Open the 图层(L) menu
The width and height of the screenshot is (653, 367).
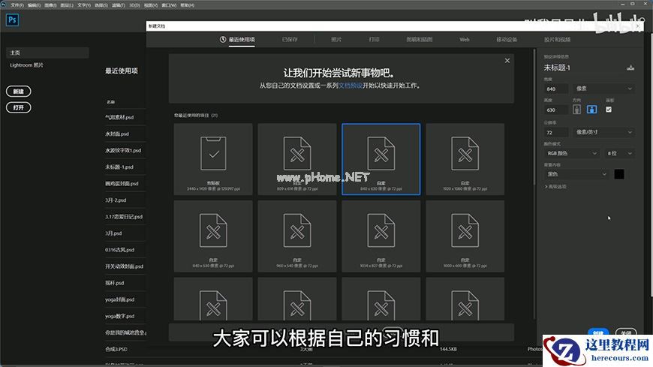click(67, 5)
